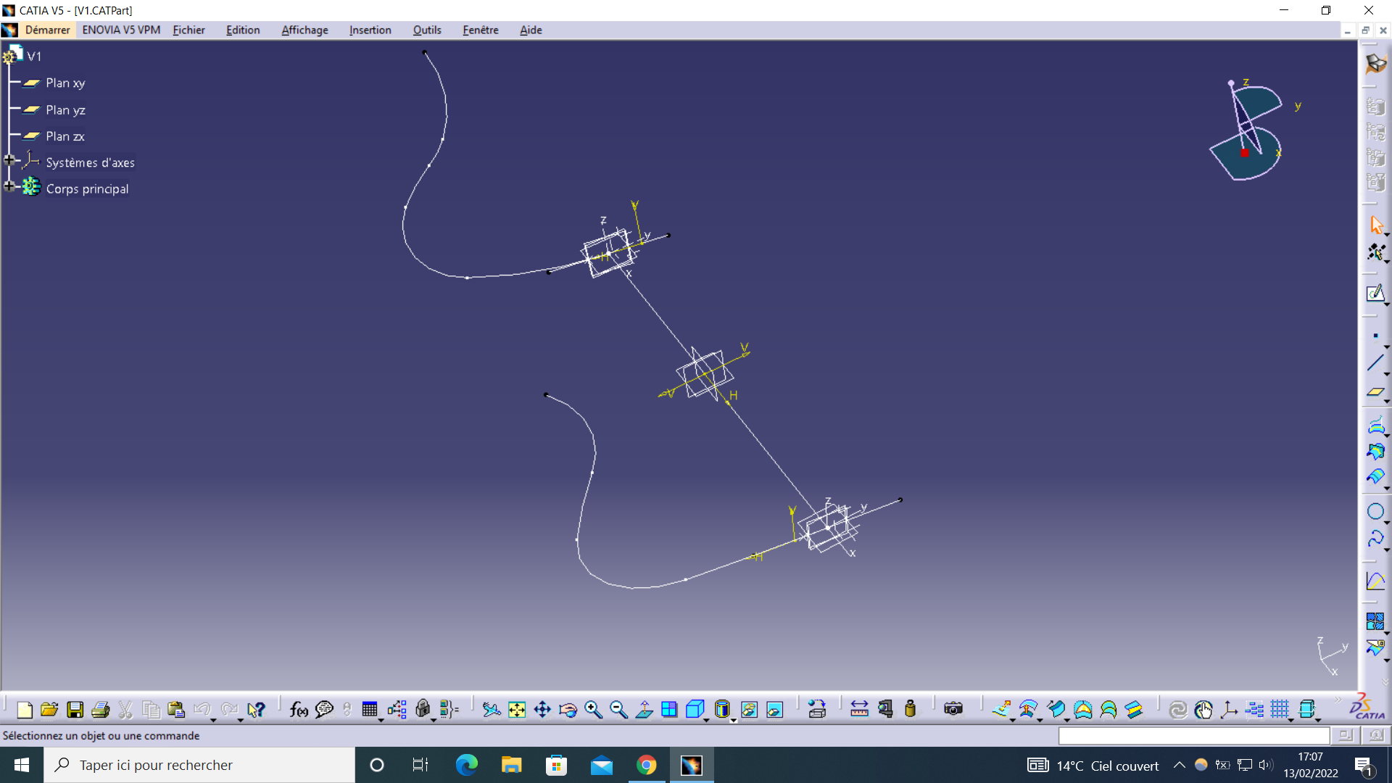Open File Explorer from the taskbar
This screenshot has height=783, width=1392.
(511, 765)
